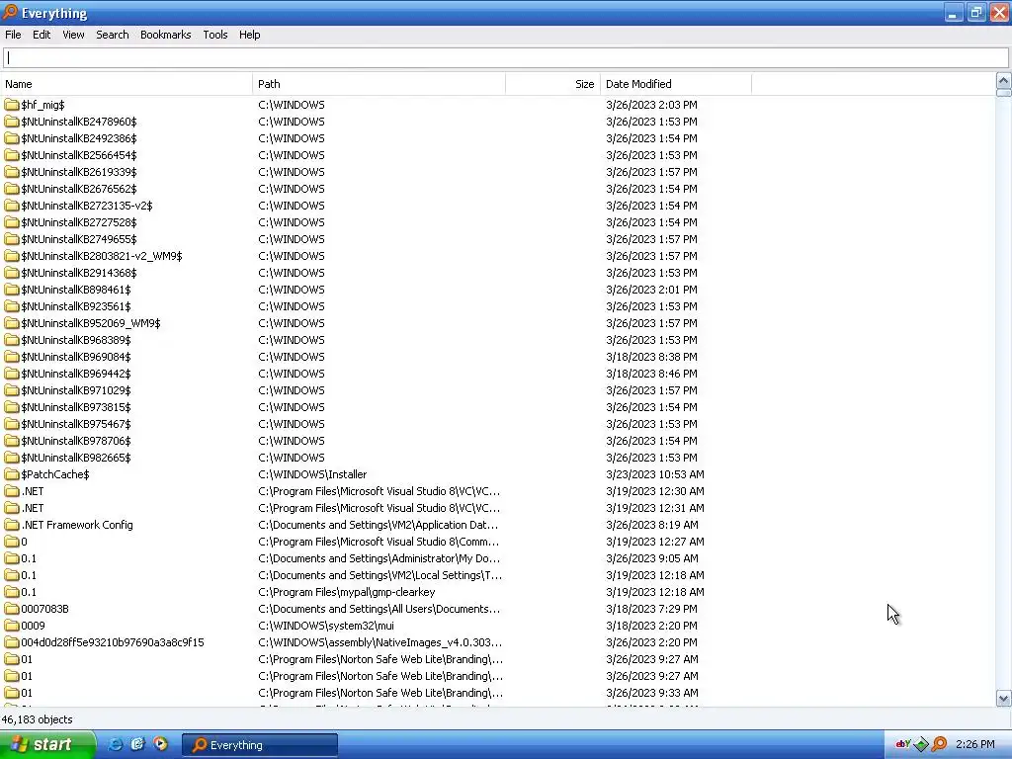Click the $hf_mig$ folder icon

pyautogui.click(x=12, y=105)
